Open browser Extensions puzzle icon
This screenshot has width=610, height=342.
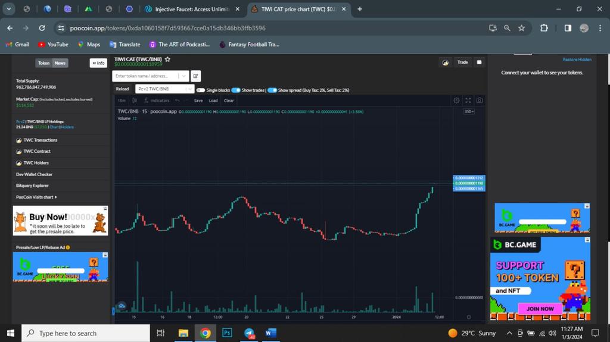pyautogui.click(x=544, y=28)
